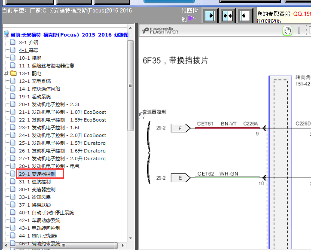
Task: Click the Macromedia FlashPaper logo
Action: click(160, 30)
